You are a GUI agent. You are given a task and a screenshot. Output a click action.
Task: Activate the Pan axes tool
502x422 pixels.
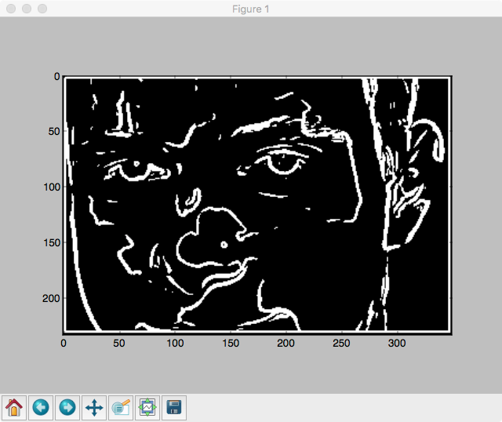pos(94,408)
